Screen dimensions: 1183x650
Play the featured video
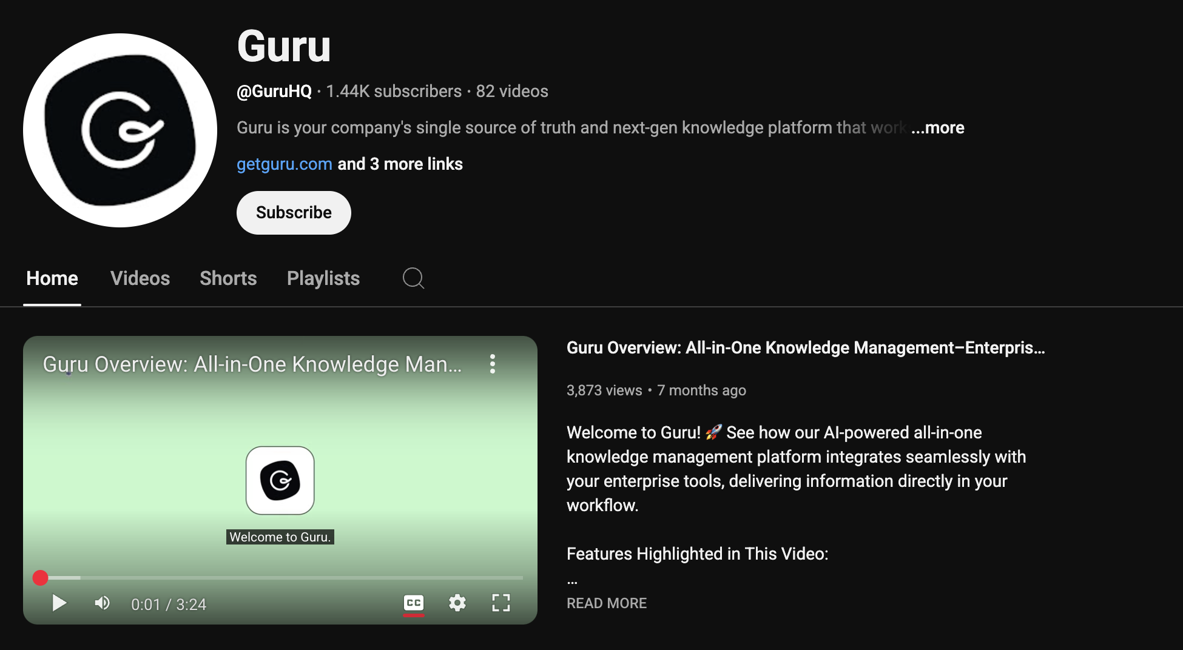click(x=59, y=603)
